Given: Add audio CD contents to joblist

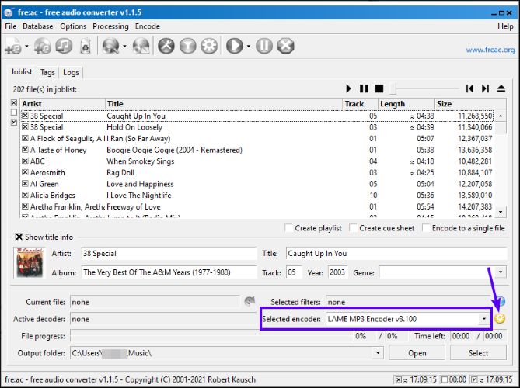Looking at the screenshot, I should [x=42, y=46].
